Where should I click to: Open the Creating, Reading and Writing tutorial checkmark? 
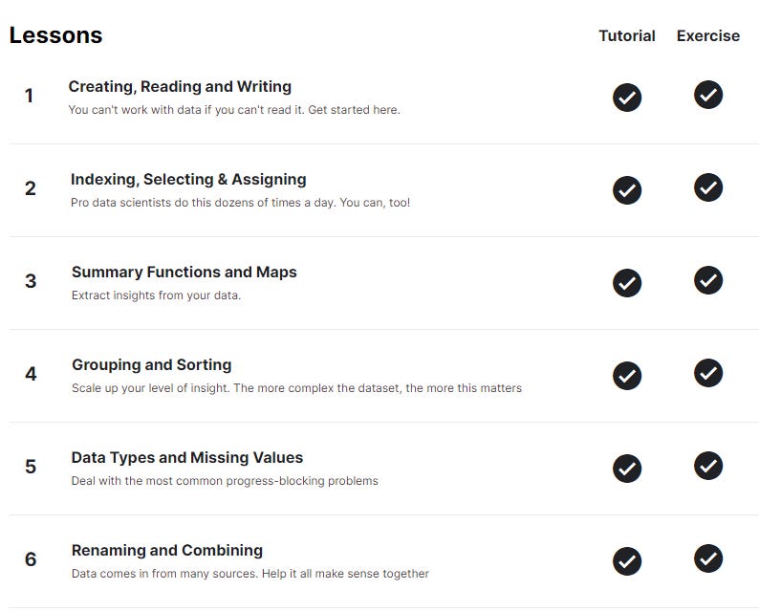click(627, 98)
